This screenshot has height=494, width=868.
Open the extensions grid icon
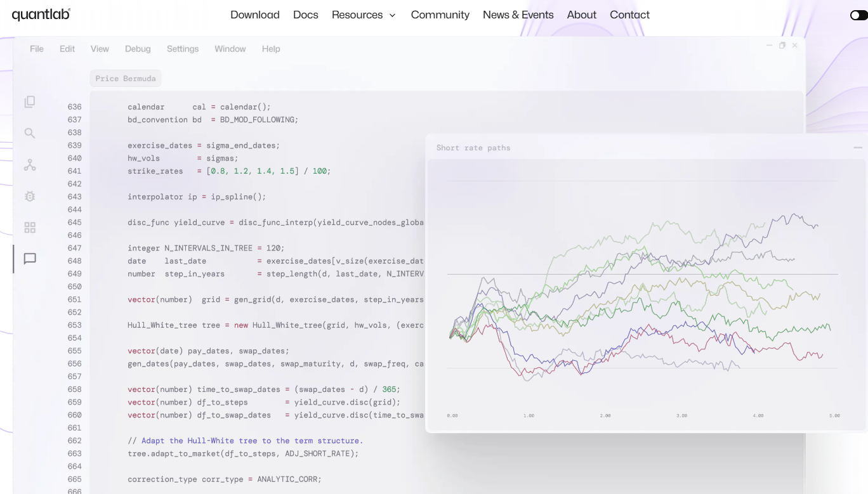29,227
